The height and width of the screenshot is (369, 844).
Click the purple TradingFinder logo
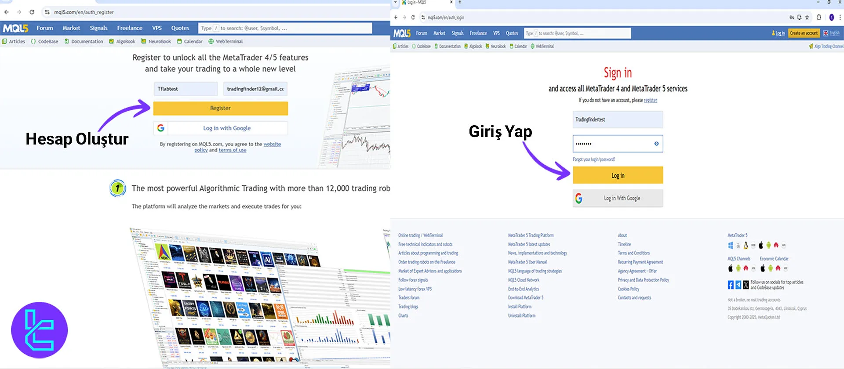point(39,330)
